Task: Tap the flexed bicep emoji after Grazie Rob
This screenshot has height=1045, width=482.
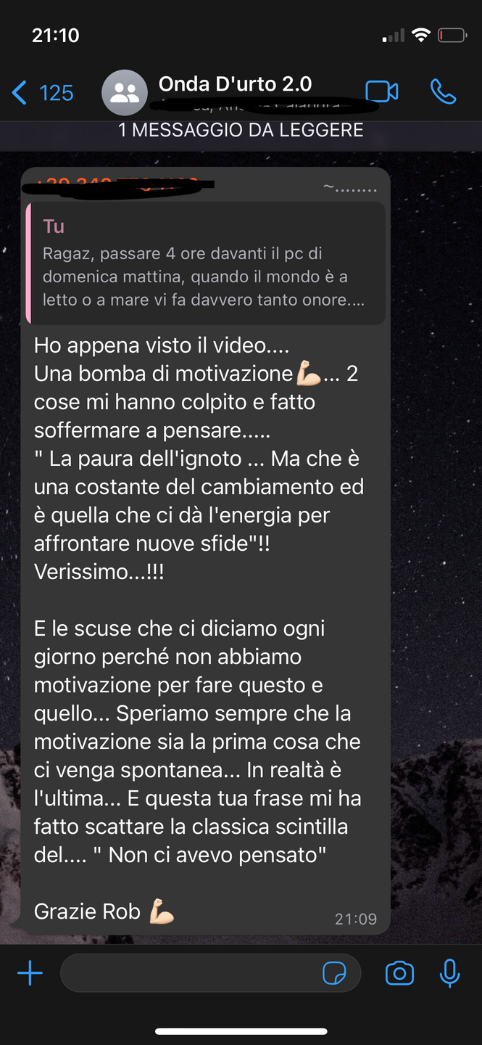Action: [x=162, y=911]
